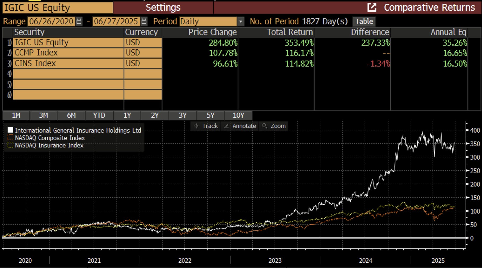
Task: Open Comparative Returns title link
Action: (x=429, y=7)
